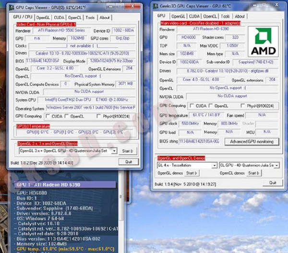The width and height of the screenshot is (288, 253).
Task: Toggle OpenCL checkbox in left window GPU Computing
Action: (x=67, y=116)
